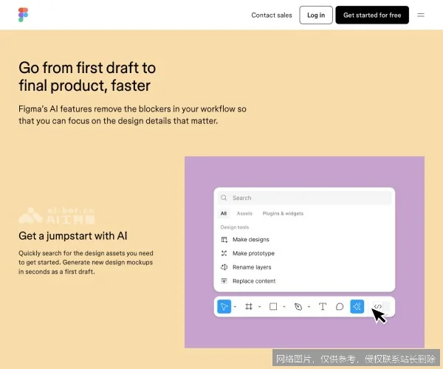Select the Pen tool icon
The width and height of the screenshot is (443, 369).
pos(298,306)
